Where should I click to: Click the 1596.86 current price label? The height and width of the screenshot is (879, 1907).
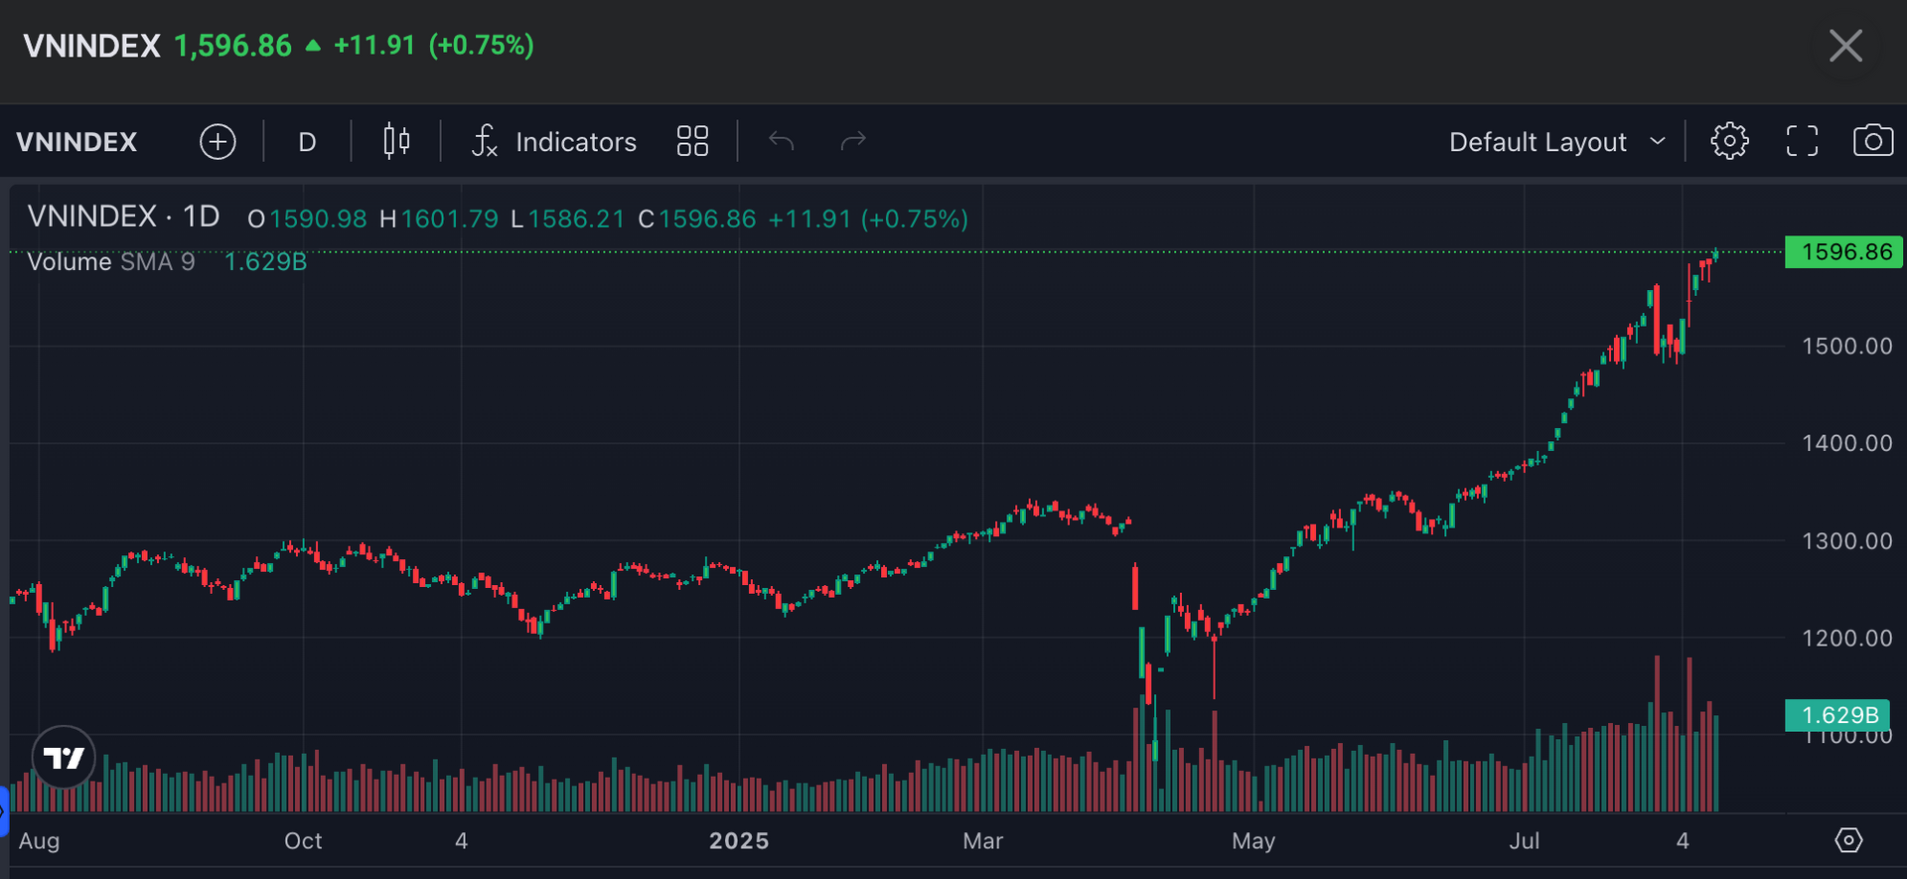click(1843, 252)
